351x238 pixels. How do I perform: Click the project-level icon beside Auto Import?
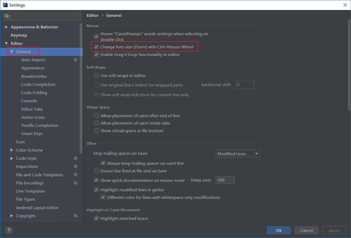[x=76, y=60]
